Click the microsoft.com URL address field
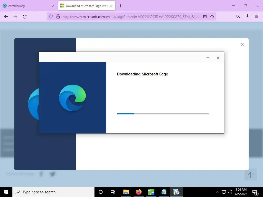Image resolution: width=263 pixels, height=197 pixels. point(131,17)
